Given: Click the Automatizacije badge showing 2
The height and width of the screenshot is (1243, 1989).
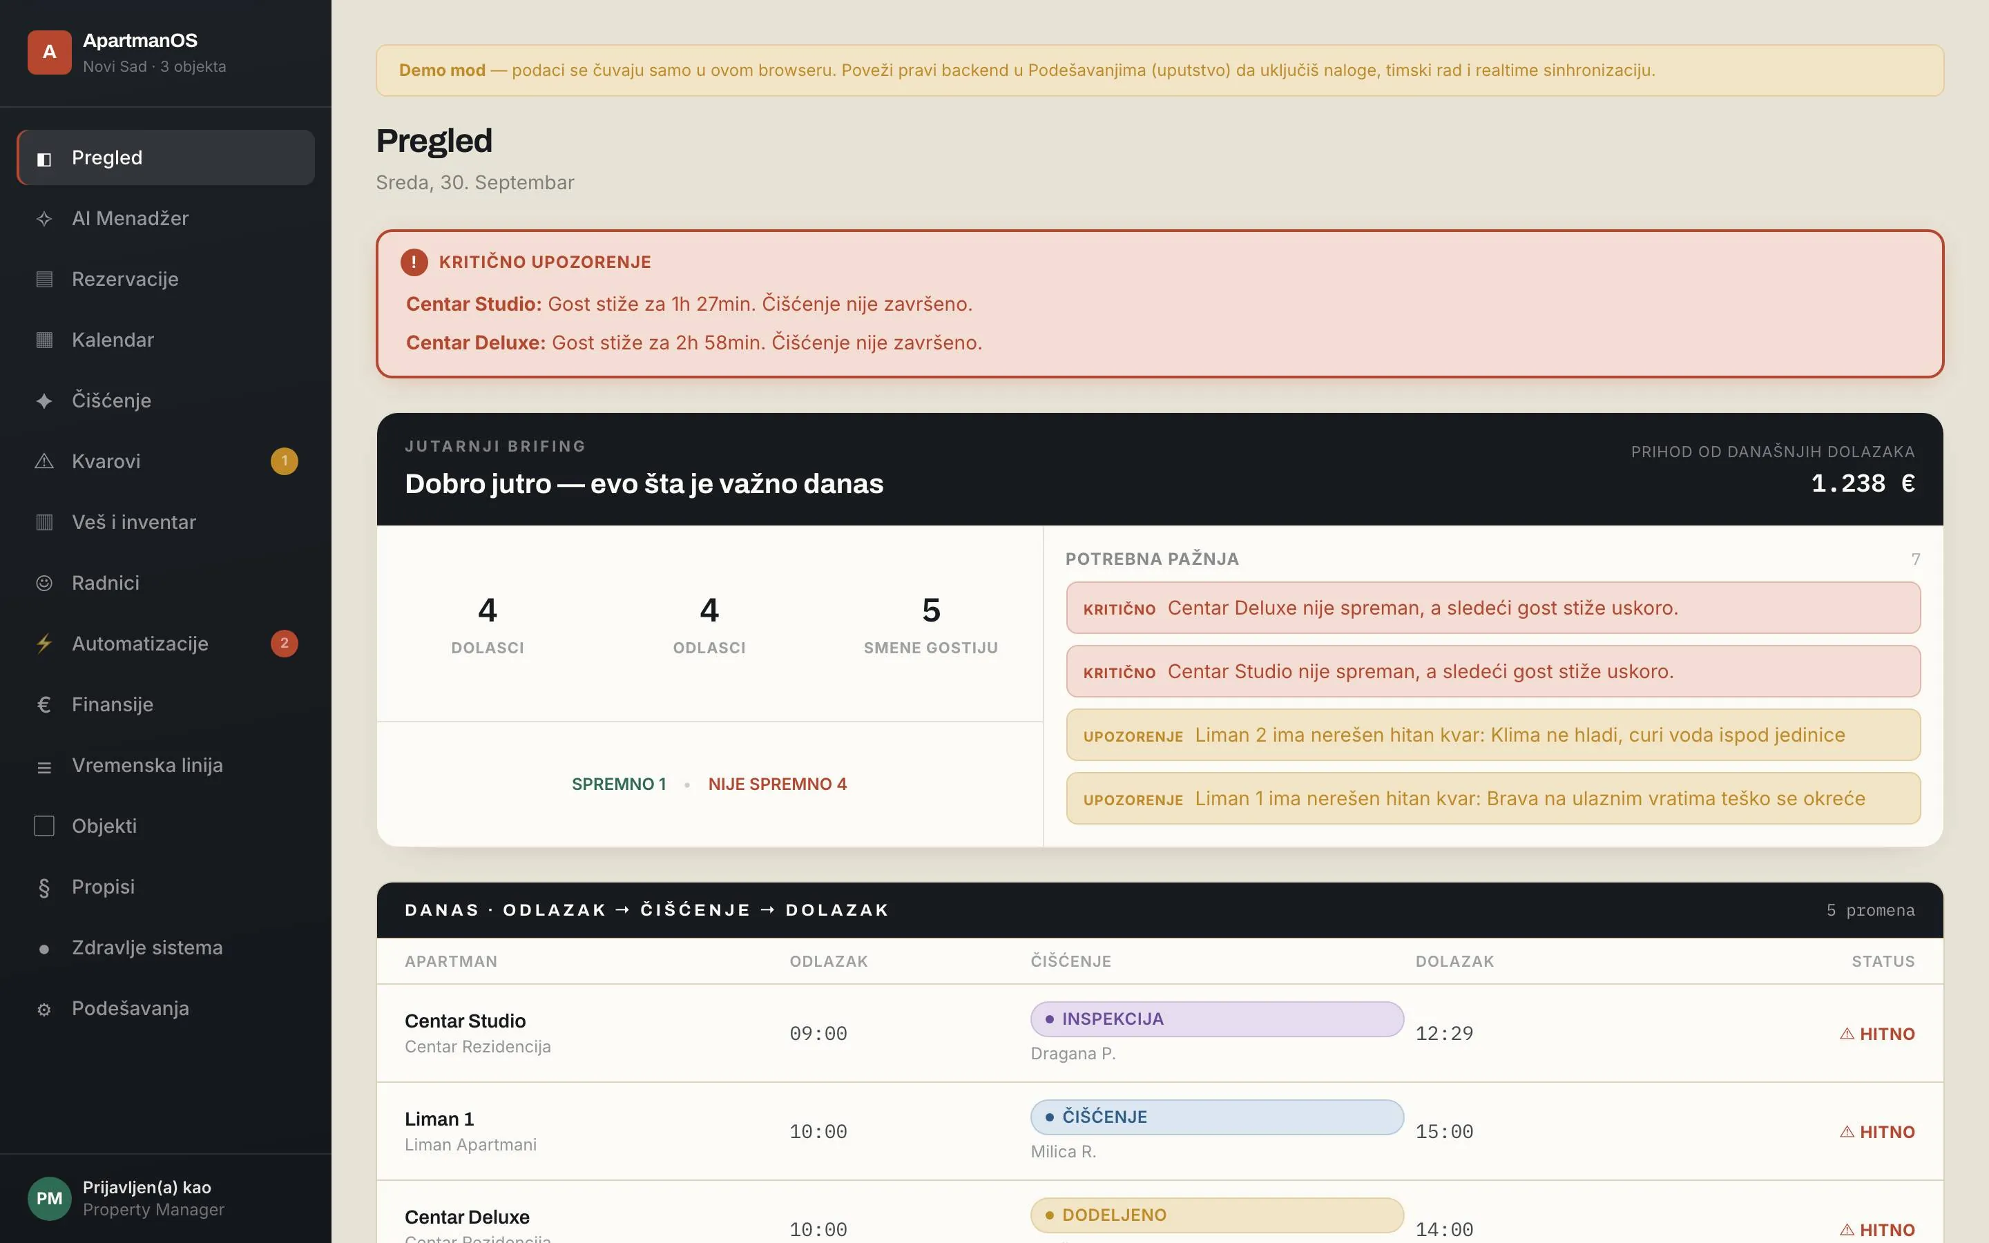Looking at the screenshot, I should tap(285, 644).
